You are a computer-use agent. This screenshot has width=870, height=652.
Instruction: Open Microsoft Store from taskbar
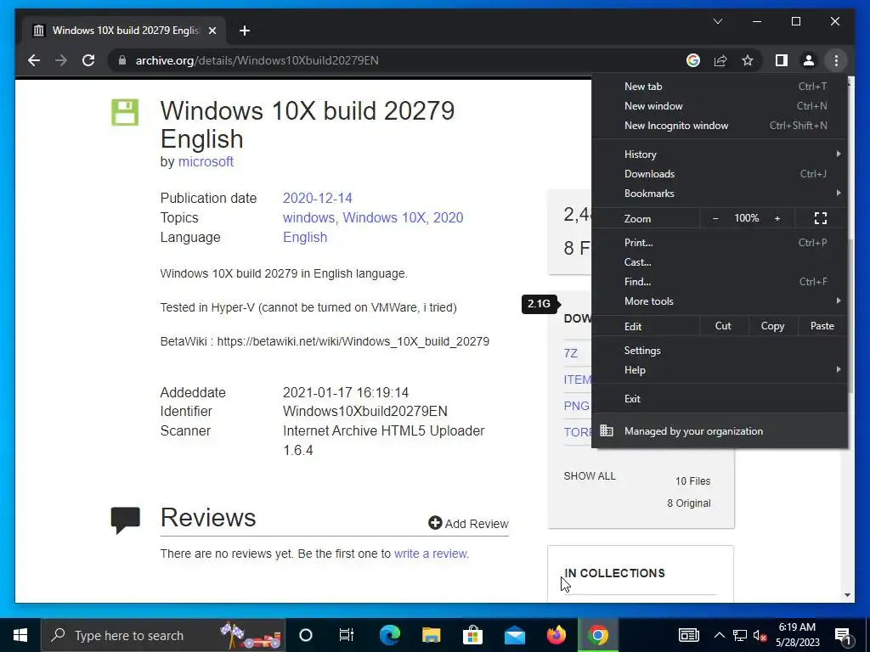(472, 635)
